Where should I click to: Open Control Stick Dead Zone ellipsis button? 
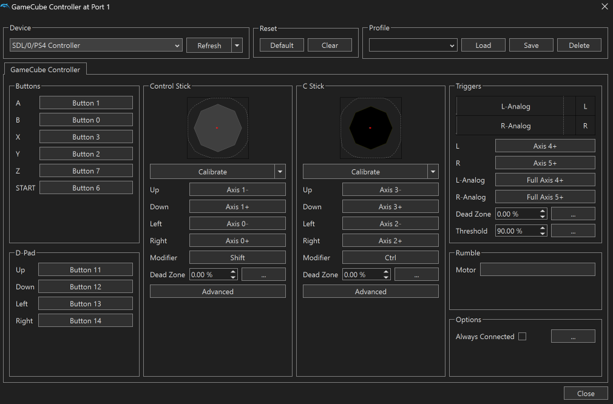[x=263, y=275]
